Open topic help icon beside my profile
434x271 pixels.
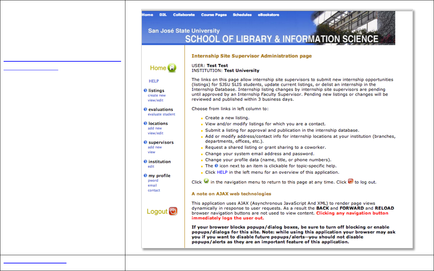point(145,176)
